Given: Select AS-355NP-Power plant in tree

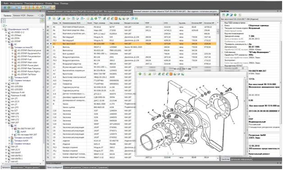Looking at the screenshot, I should (x=28, y=65).
